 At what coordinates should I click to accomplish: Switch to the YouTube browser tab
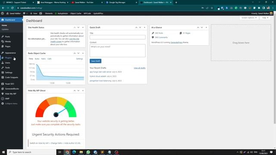pyautogui.click(x=87, y=3)
